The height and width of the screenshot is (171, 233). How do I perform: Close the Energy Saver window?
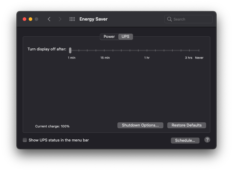pyautogui.click(x=24, y=19)
